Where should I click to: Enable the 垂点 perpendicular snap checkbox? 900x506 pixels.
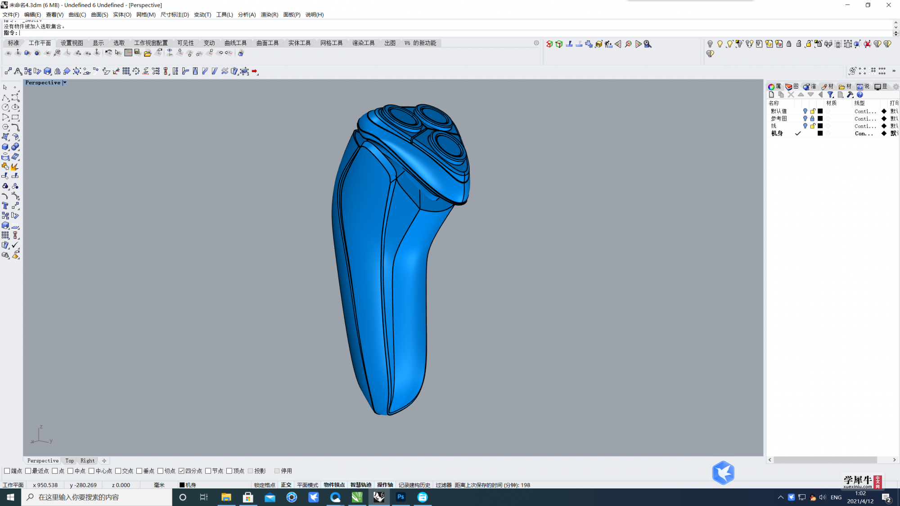coord(139,471)
